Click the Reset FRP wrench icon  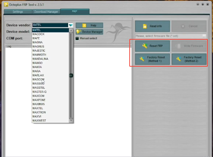145,46
